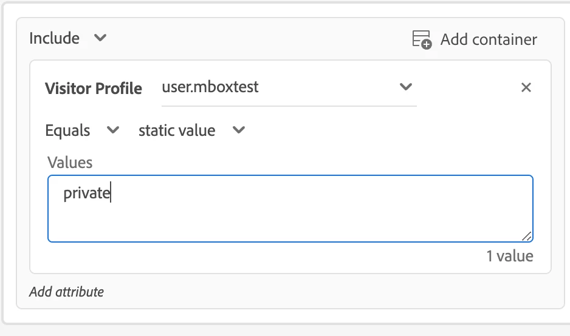
Task: Select the user.mboxtest text
Action: pos(210,87)
